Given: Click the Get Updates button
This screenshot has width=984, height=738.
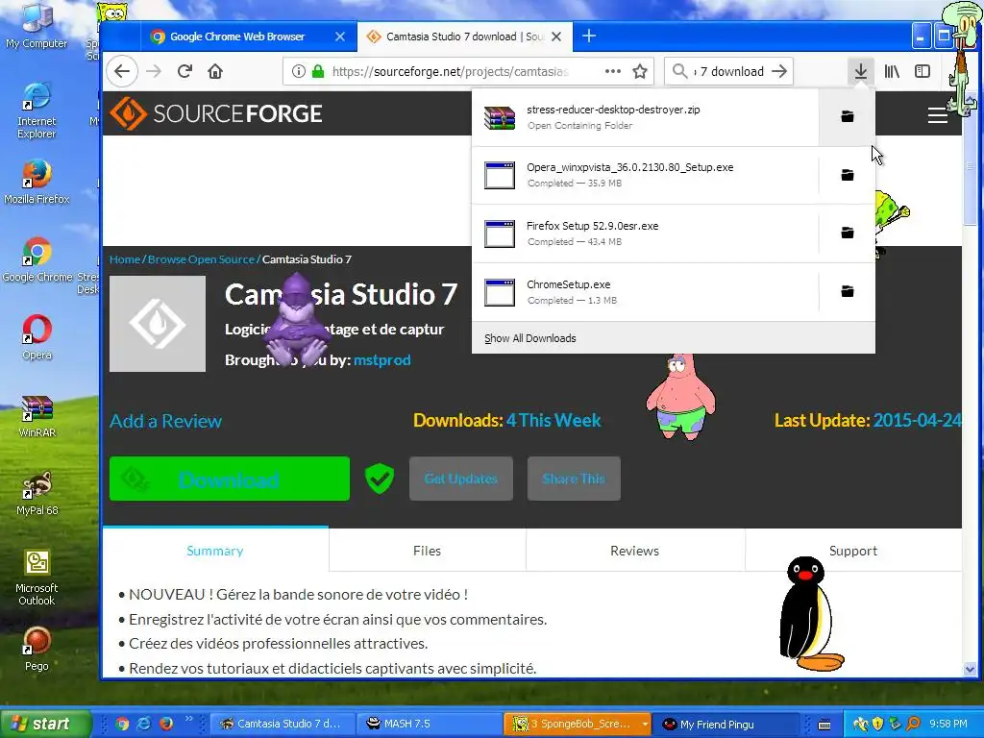Looking at the screenshot, I should 461,479.
